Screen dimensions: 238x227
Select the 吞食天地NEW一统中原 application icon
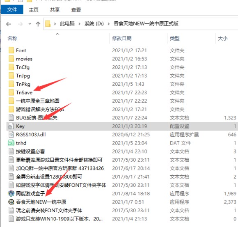pos(11,202)
